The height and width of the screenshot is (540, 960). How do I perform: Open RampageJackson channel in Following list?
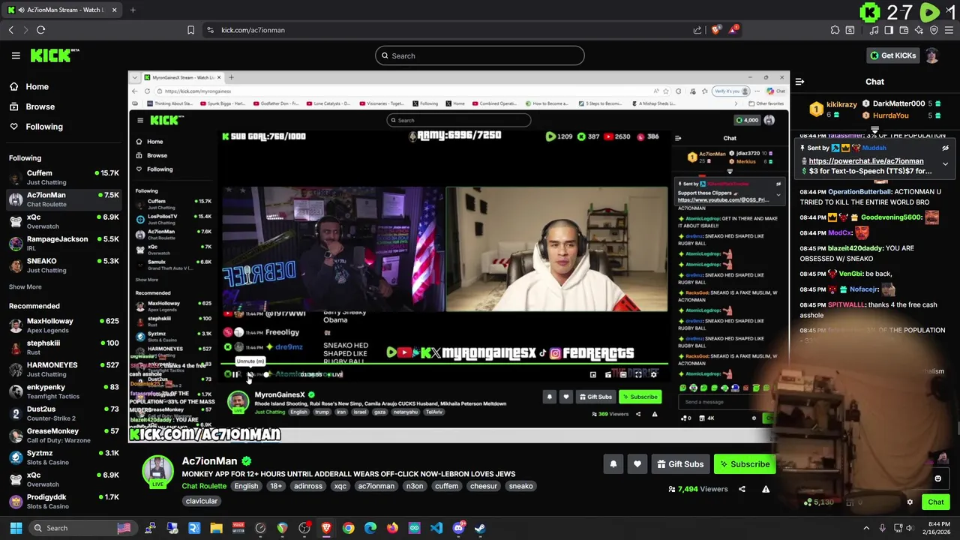click(x=64, y=243)
